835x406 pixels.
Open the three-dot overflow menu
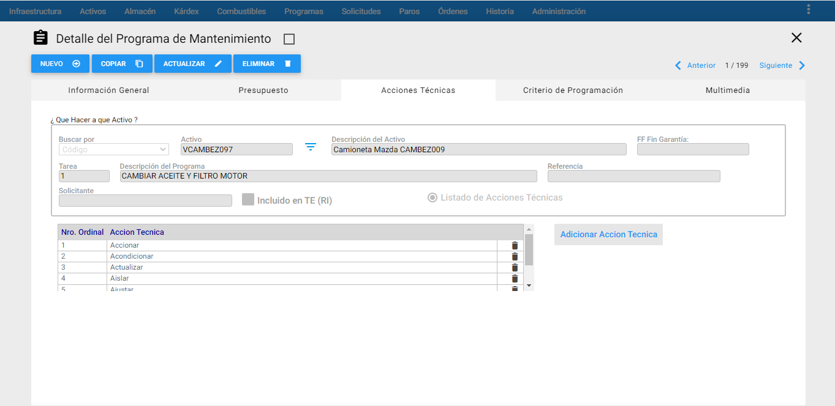point(809,9)
